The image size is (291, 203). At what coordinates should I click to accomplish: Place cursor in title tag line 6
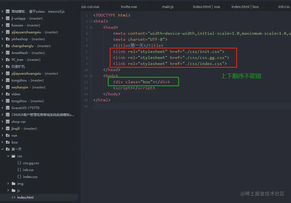(138, 45)
